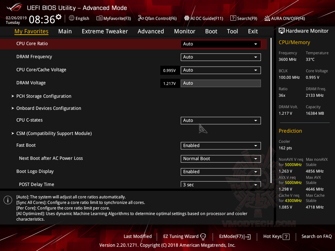Image resolution: width=335 pixels, height=251 pixels.
Task: Click the POST Delay Time label
Action: click(x=37, y=184)
